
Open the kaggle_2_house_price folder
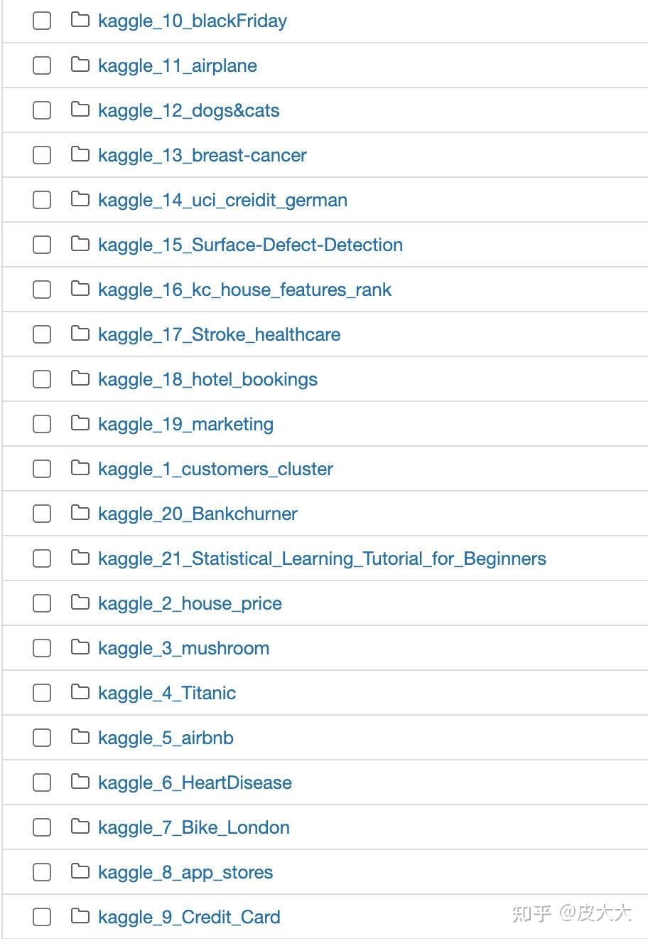click(x=190, y=603)
